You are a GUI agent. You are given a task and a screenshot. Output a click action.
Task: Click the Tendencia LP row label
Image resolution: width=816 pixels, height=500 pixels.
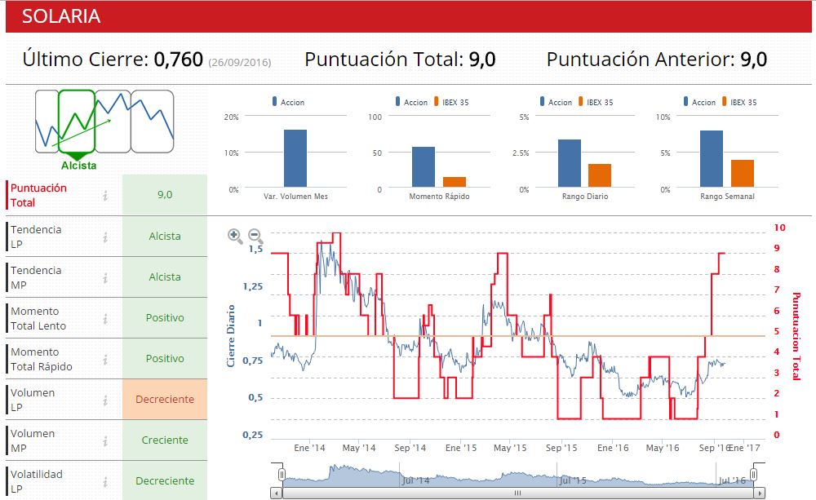(36, 237)
